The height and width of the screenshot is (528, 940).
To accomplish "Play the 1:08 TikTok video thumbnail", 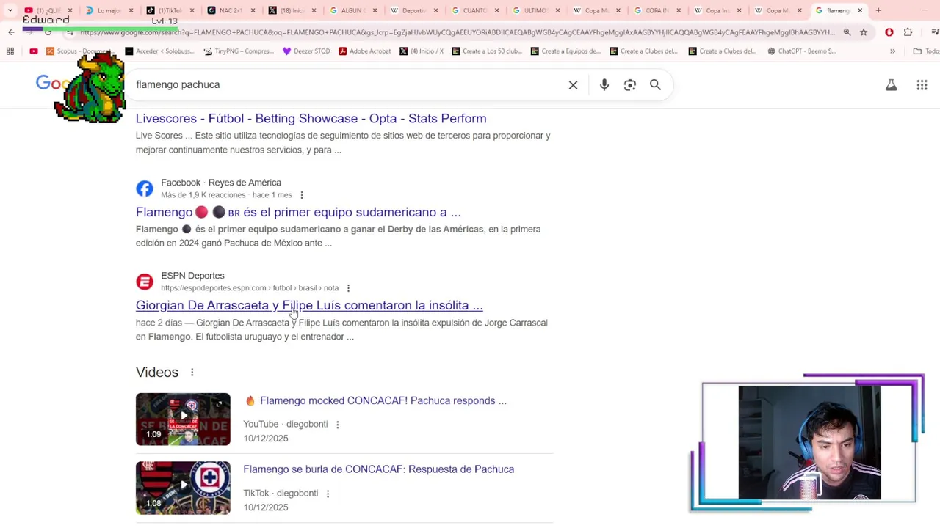I will point(183,488).
